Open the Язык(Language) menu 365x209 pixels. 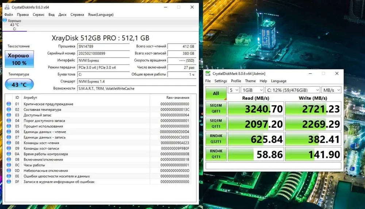(x=100, y=15)
